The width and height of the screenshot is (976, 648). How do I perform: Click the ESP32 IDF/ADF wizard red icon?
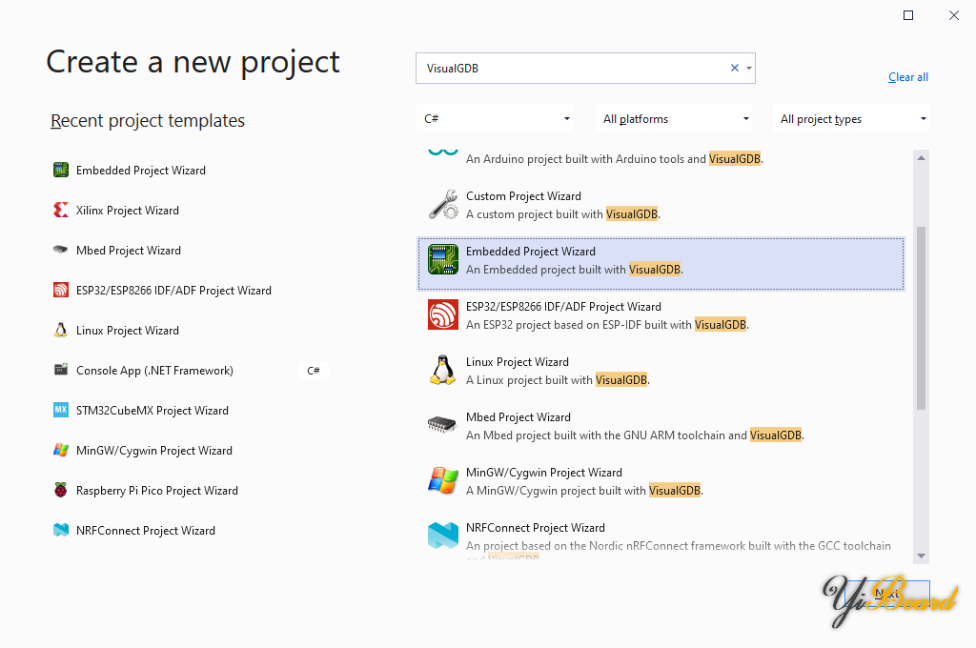(442, 315)
